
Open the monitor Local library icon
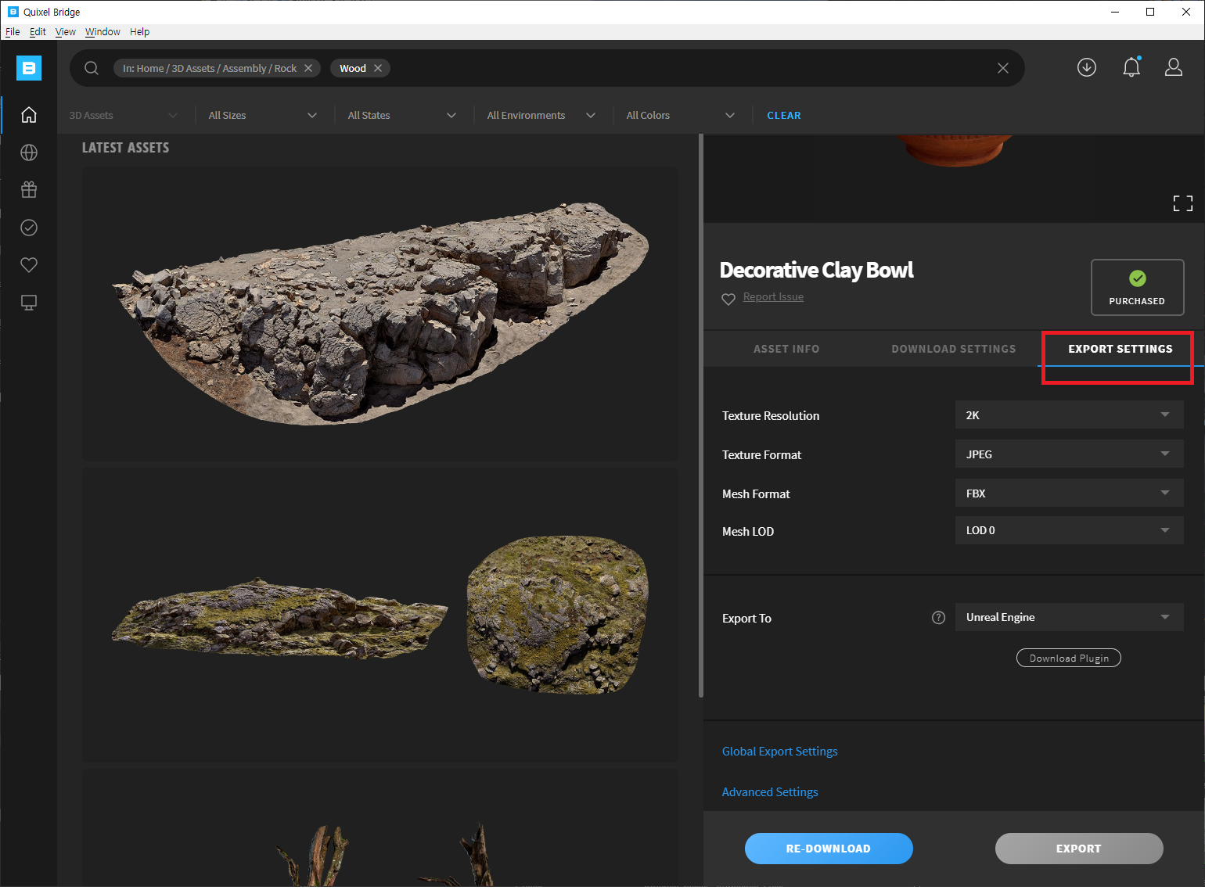(x=29, y=303)
